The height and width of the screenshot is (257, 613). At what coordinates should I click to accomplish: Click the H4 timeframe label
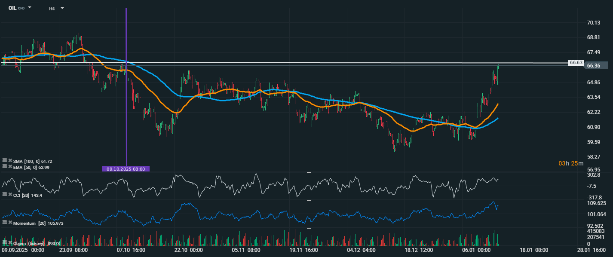click(52, 8)
